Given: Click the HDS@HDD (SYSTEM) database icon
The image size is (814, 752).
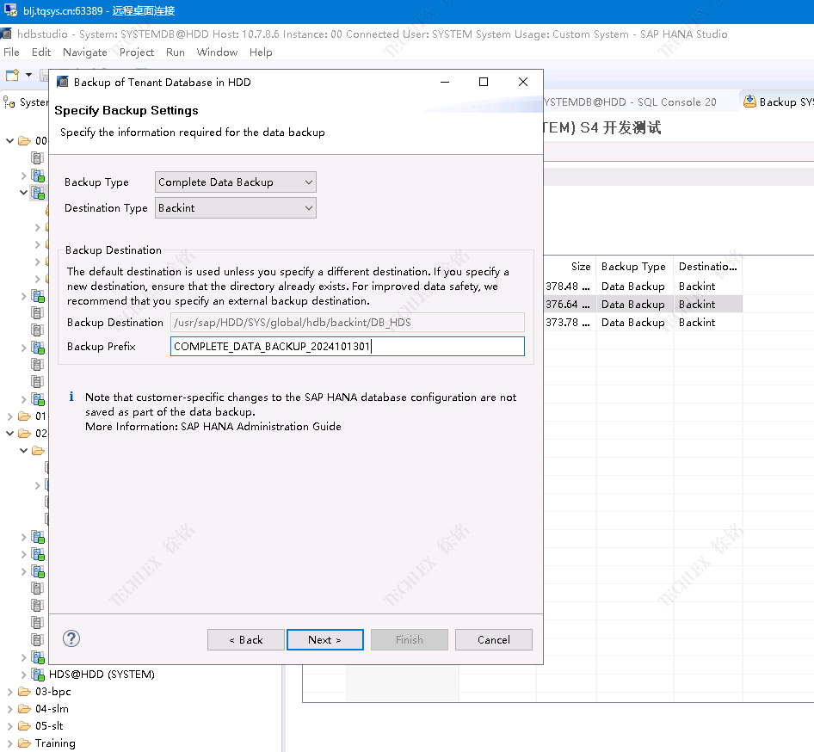Looking at the screenshot, I should (39, 675).
